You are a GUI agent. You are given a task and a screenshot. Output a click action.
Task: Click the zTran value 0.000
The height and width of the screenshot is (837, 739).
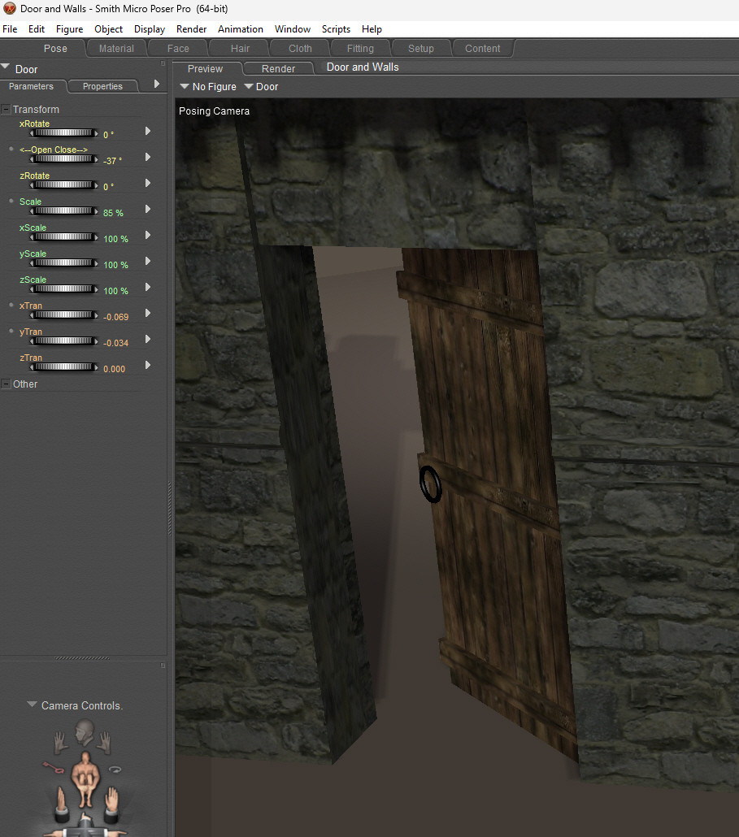115,369
